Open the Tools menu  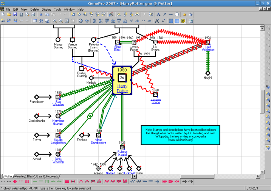point(57,9)
